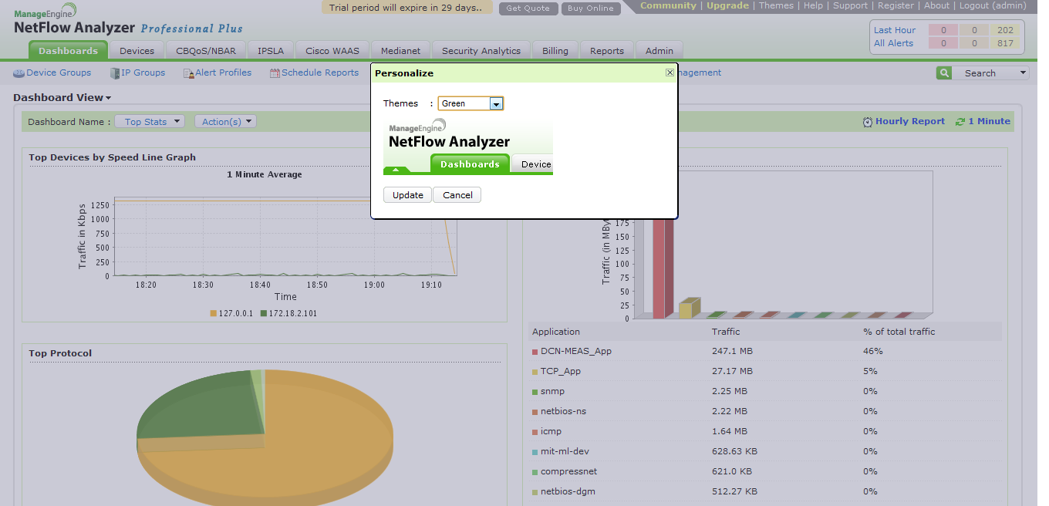Viewport: 1049px width, 506px height.
Task: Click the Device Groups icon
Action: pyautogui.click(x=19, y=73)
